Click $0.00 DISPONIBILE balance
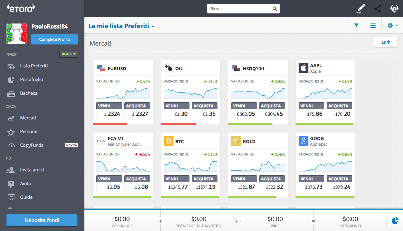The image size is (403, 231). coord(122,219)
